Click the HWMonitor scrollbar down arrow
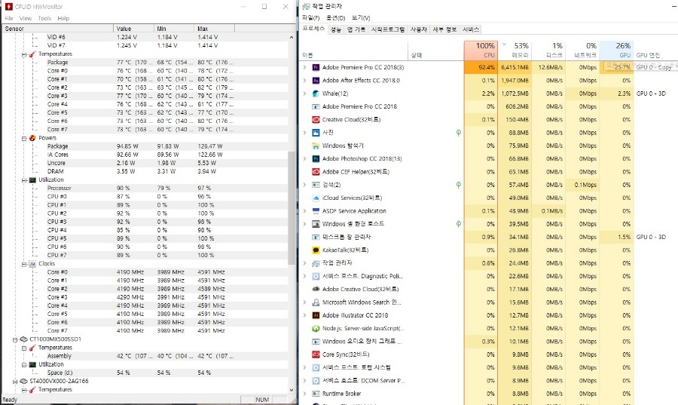 pyautogui.click(x=292, y=390)
